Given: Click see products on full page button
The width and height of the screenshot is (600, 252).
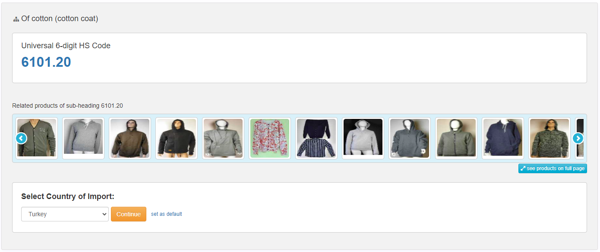Looking at the screenshot, I should pyautogui.click(x=553, y=168).
